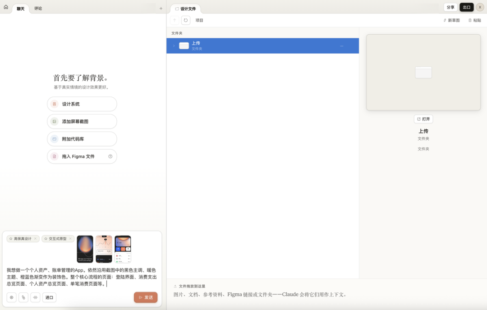Remove the 高保真设计 tag
Viewport: 487px width, 310px height.
click(x=36, y=239)
